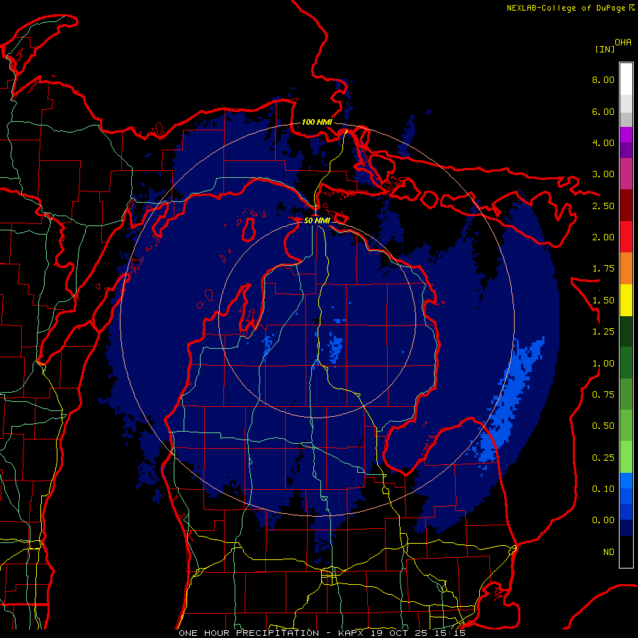
Task: Click the One Hour Precipitation KAPX caption
Action: 322,633
